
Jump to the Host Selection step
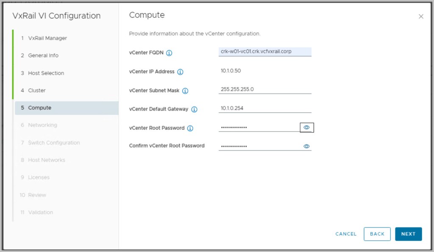(x=46, y=73)
